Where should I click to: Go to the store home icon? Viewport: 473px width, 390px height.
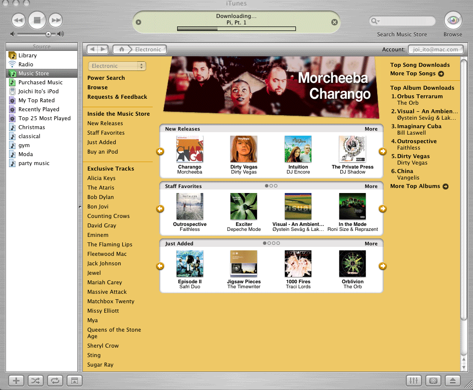(x=121, y=49)
